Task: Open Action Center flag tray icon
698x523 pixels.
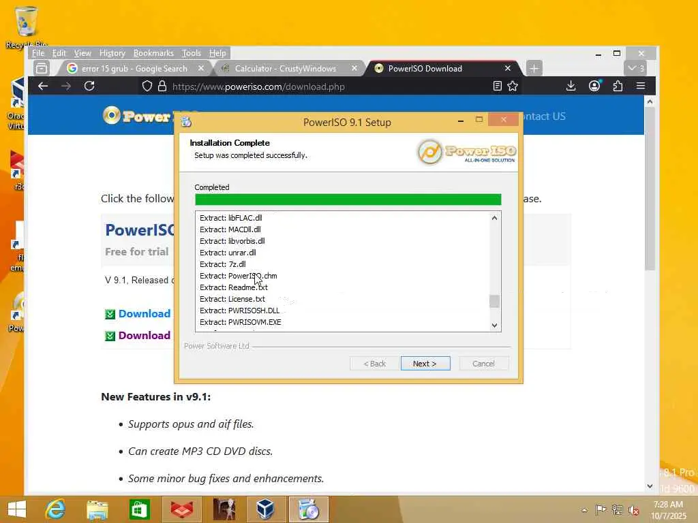Action: coord(601,509)
